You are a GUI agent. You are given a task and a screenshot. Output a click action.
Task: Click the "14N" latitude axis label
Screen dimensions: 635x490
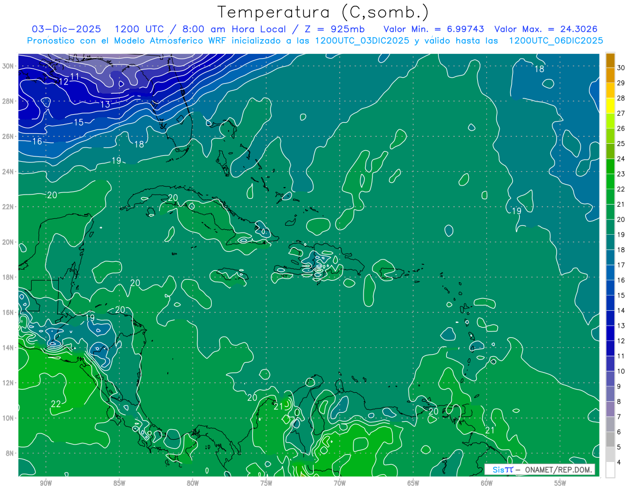click(x=8, y=348)
